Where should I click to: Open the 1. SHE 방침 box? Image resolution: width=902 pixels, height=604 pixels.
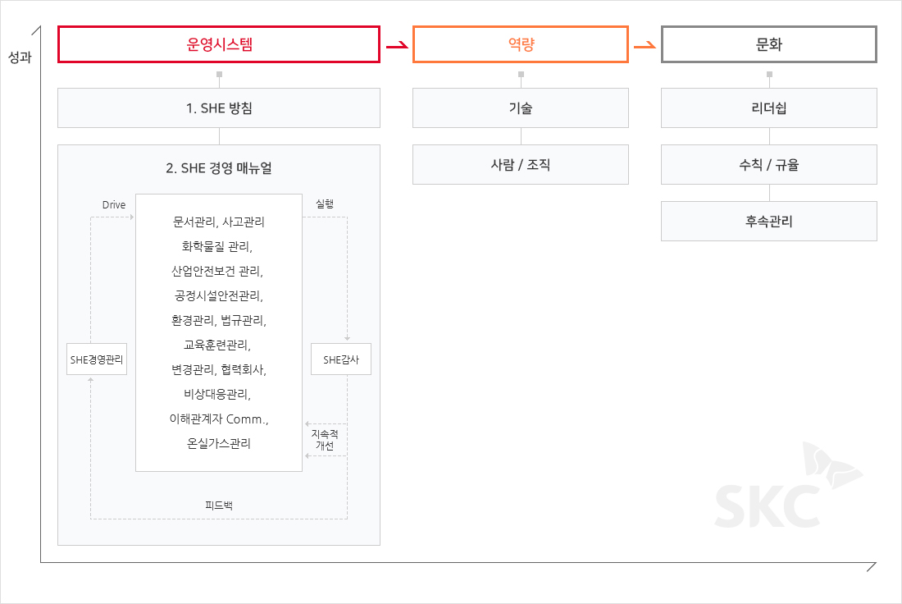click(x=219, y=108)
